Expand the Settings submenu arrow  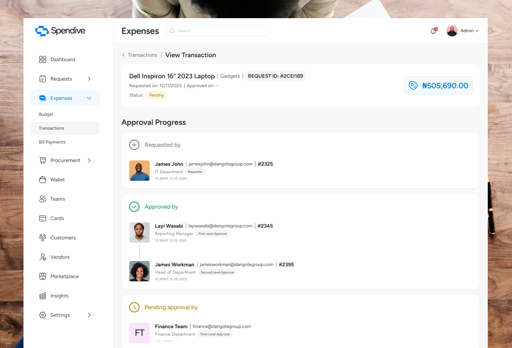coord(89,315)
